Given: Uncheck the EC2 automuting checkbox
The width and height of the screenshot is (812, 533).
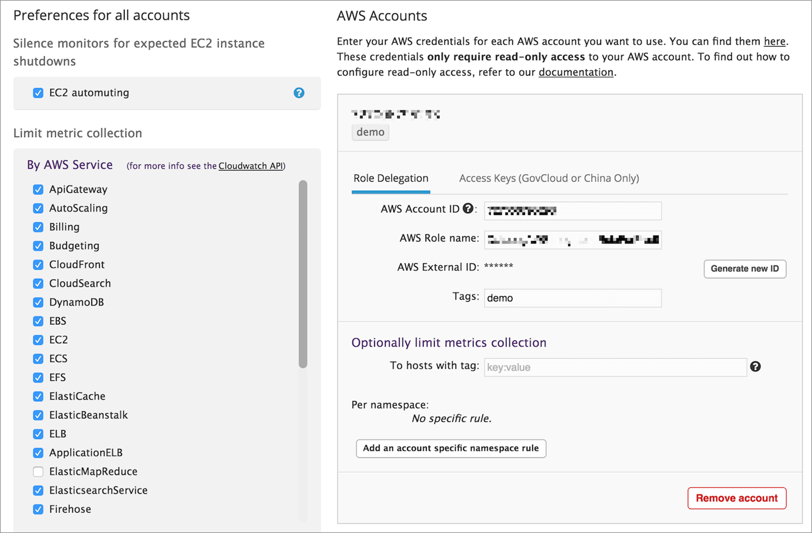Looking at the screenshot, I should click(x=38, y=93).
